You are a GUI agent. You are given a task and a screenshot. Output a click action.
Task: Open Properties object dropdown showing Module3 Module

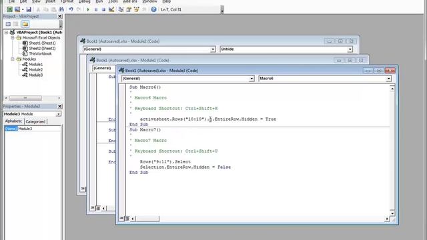pyautogui.click(x=58, y=114)
